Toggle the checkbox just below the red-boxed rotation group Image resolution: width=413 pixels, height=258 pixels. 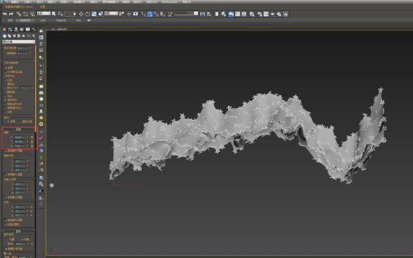(5, 151)
